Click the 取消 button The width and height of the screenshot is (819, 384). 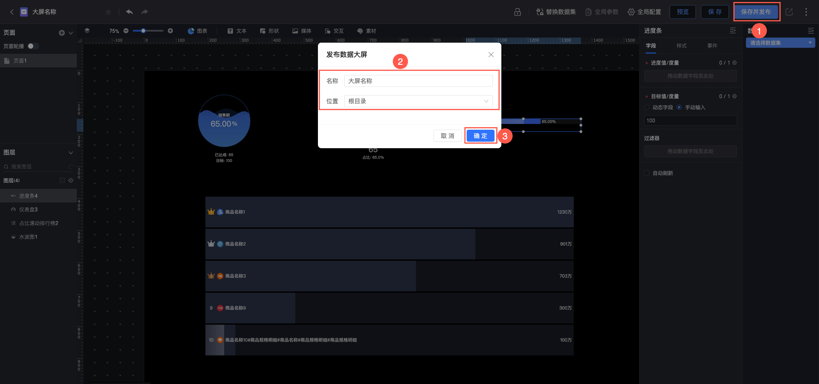(447, 136)
